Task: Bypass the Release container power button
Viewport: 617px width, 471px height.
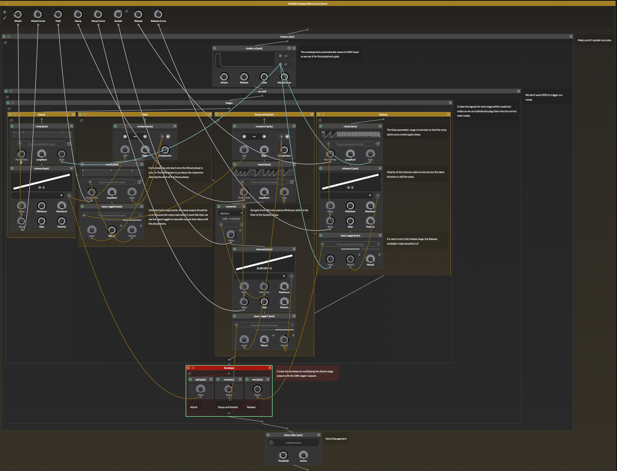Action: pos(319,114)
